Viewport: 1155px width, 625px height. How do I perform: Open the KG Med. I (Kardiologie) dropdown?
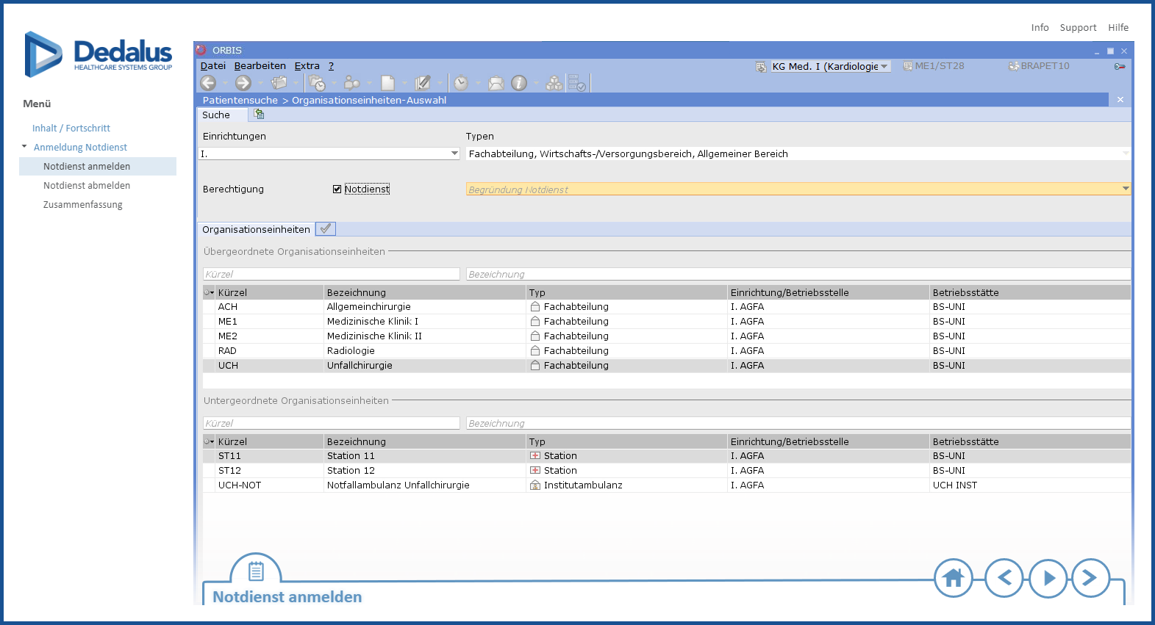point(884,66)
